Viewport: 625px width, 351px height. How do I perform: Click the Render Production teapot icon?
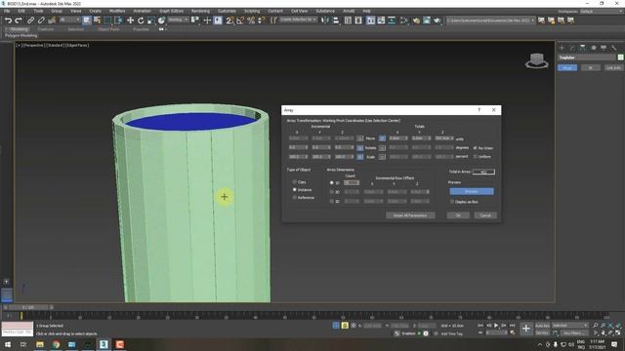click(437, 20)
